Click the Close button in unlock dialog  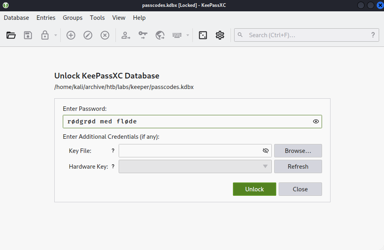(300, 189)
